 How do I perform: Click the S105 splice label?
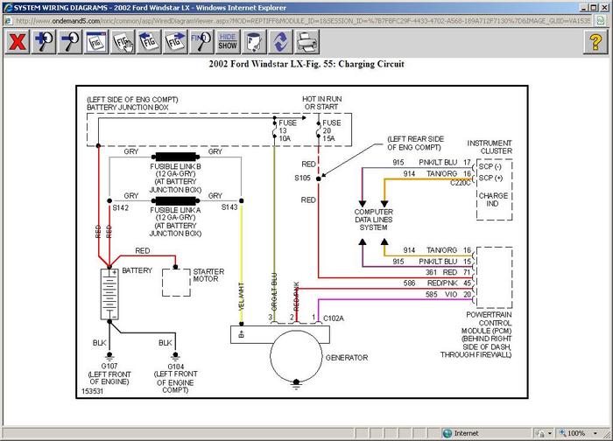point(302,178)
